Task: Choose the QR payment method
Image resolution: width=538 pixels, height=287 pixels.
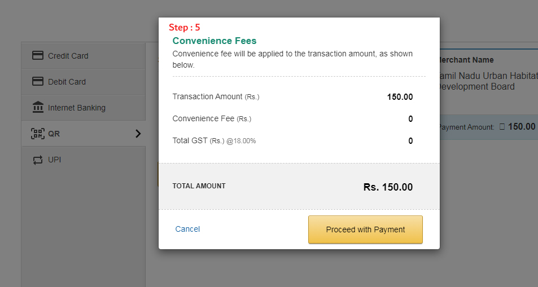Action: [84, 134]
